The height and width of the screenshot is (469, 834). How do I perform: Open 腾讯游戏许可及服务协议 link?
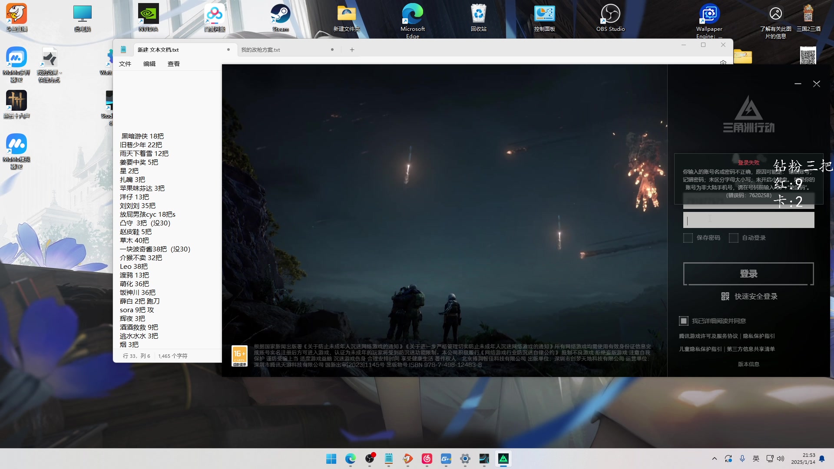point(708,336)
